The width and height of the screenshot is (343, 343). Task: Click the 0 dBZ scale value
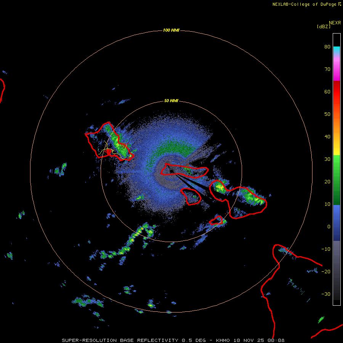click(329, 227)
